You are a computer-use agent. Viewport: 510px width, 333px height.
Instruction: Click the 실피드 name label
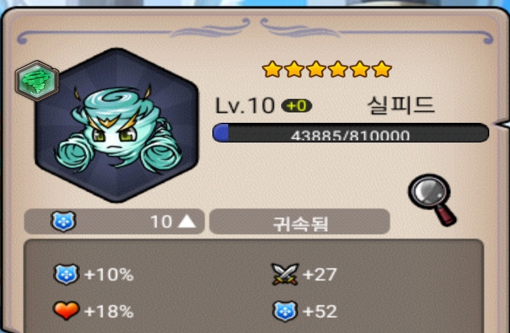tap(401, 105)
